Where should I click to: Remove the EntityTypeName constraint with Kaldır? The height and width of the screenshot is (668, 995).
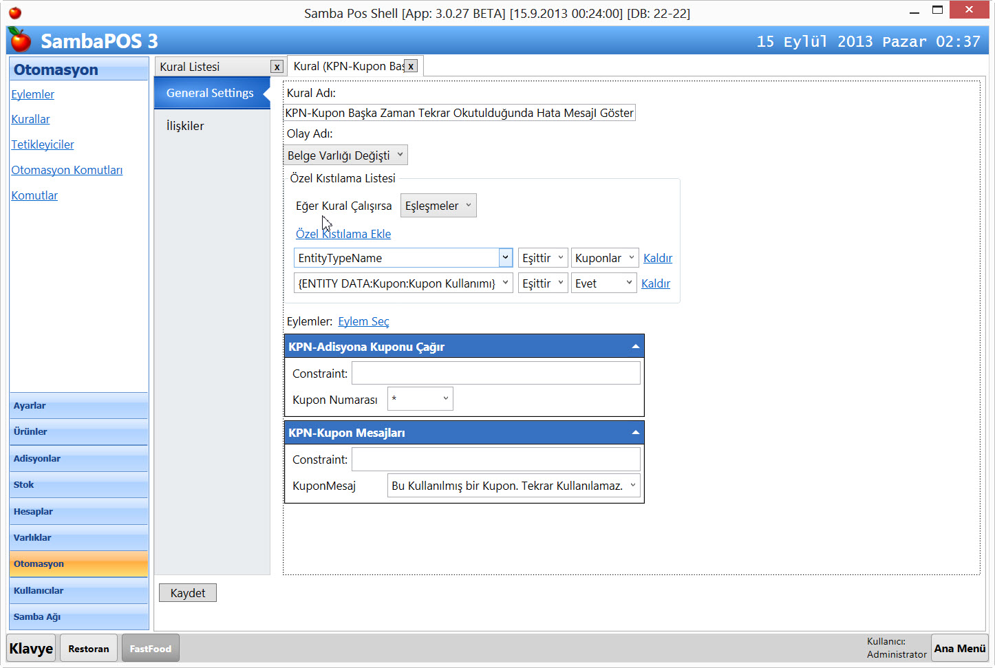tap(657, 258)
